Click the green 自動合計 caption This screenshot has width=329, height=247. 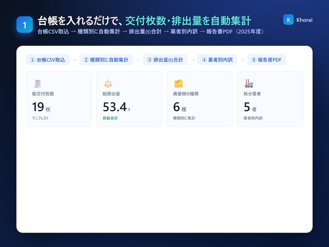(110, 118)
